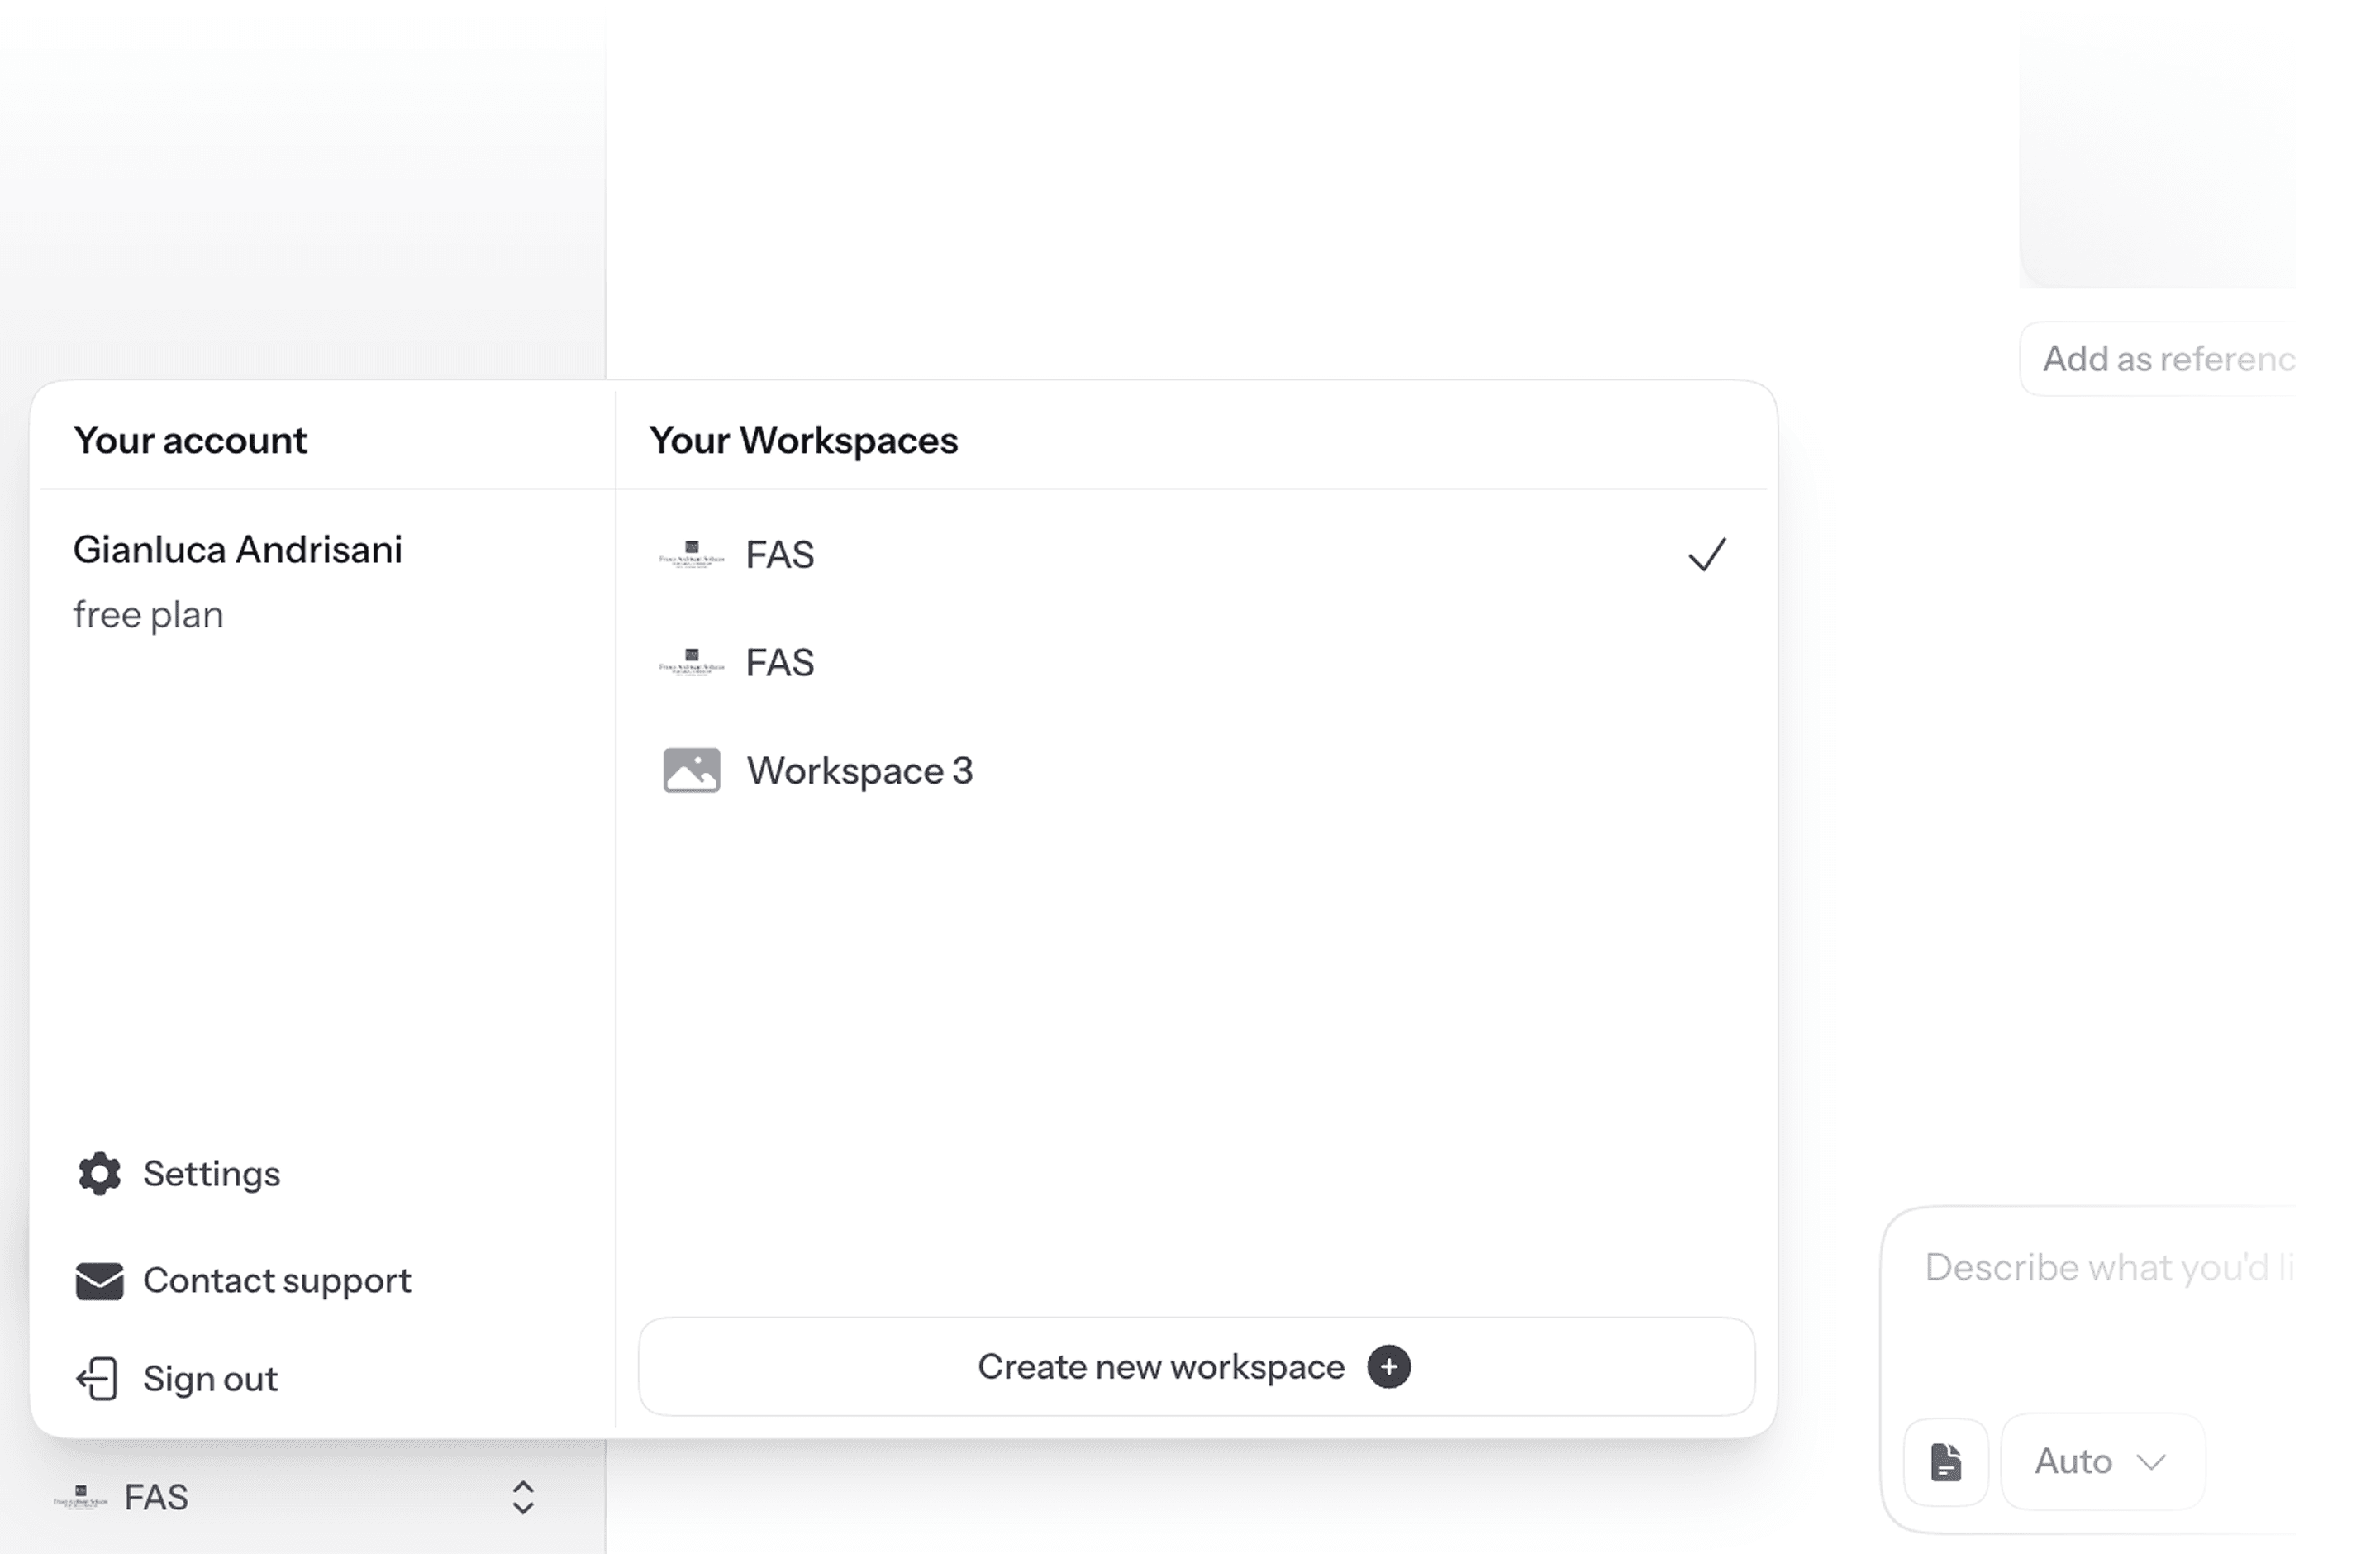Click the Contact support envelope icon
2380x1554 pixels.
99,1281
